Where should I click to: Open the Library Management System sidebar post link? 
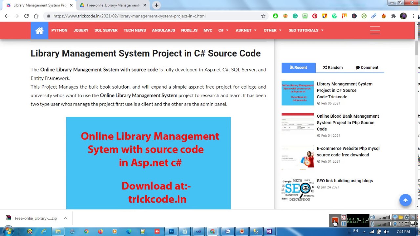[345, 90]
